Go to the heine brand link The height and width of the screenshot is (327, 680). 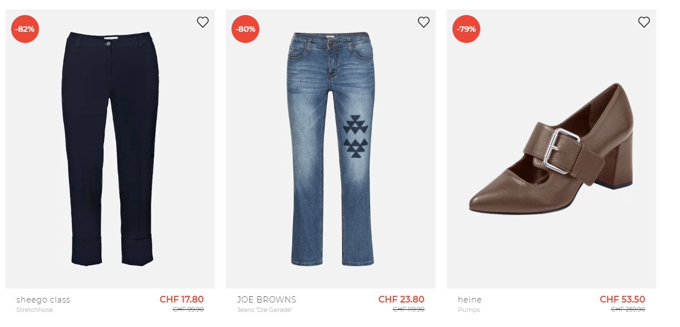(x=470, y=300)
